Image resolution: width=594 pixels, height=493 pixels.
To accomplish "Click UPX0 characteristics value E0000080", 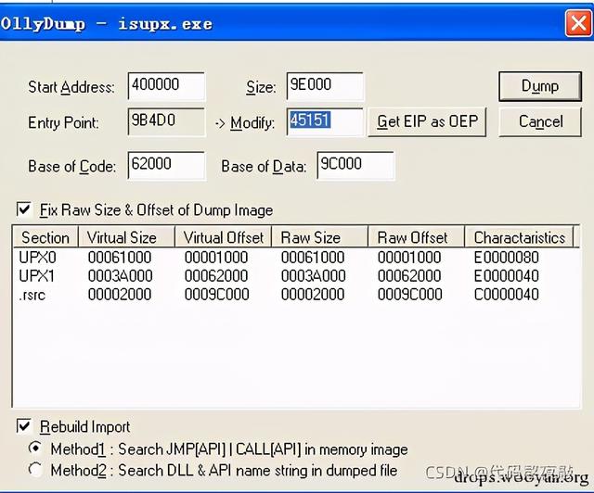I will tap(507, 258).
